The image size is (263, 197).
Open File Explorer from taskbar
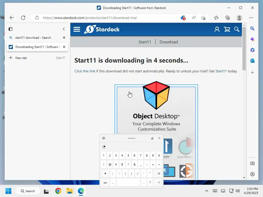click(69, 191)
